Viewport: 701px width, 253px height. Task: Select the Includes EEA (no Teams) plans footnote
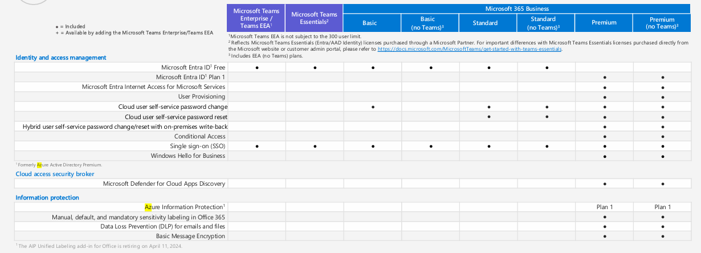[266, 55]
